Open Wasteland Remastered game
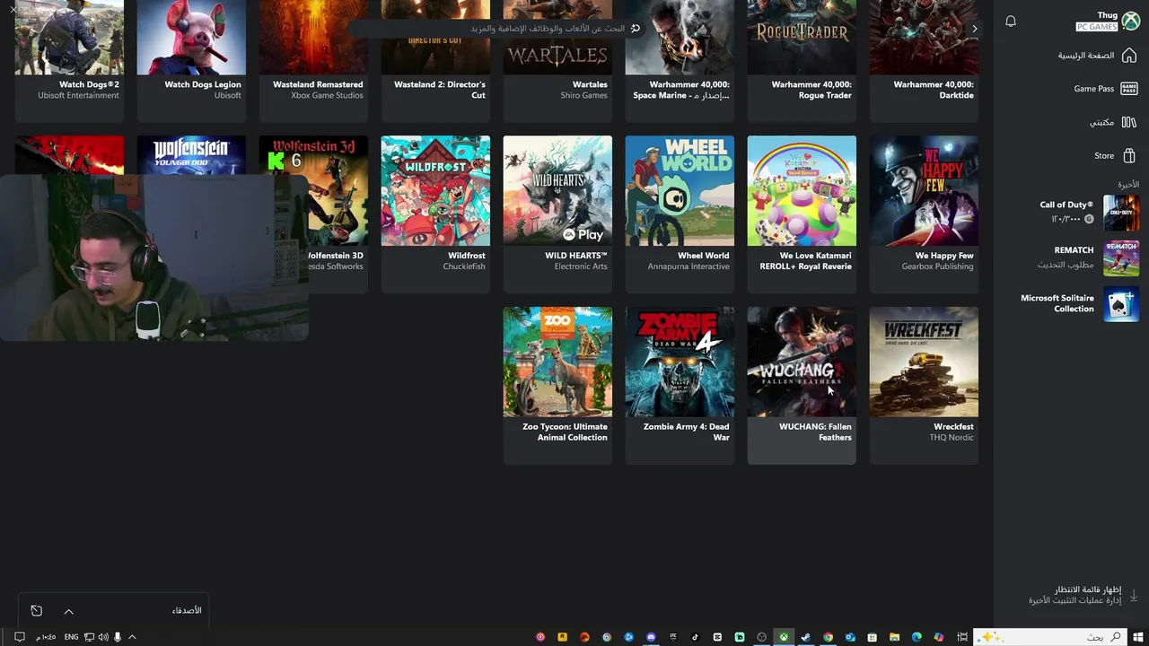 [313, 59]
